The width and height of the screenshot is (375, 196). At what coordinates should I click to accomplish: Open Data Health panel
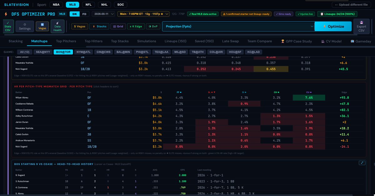58,26
